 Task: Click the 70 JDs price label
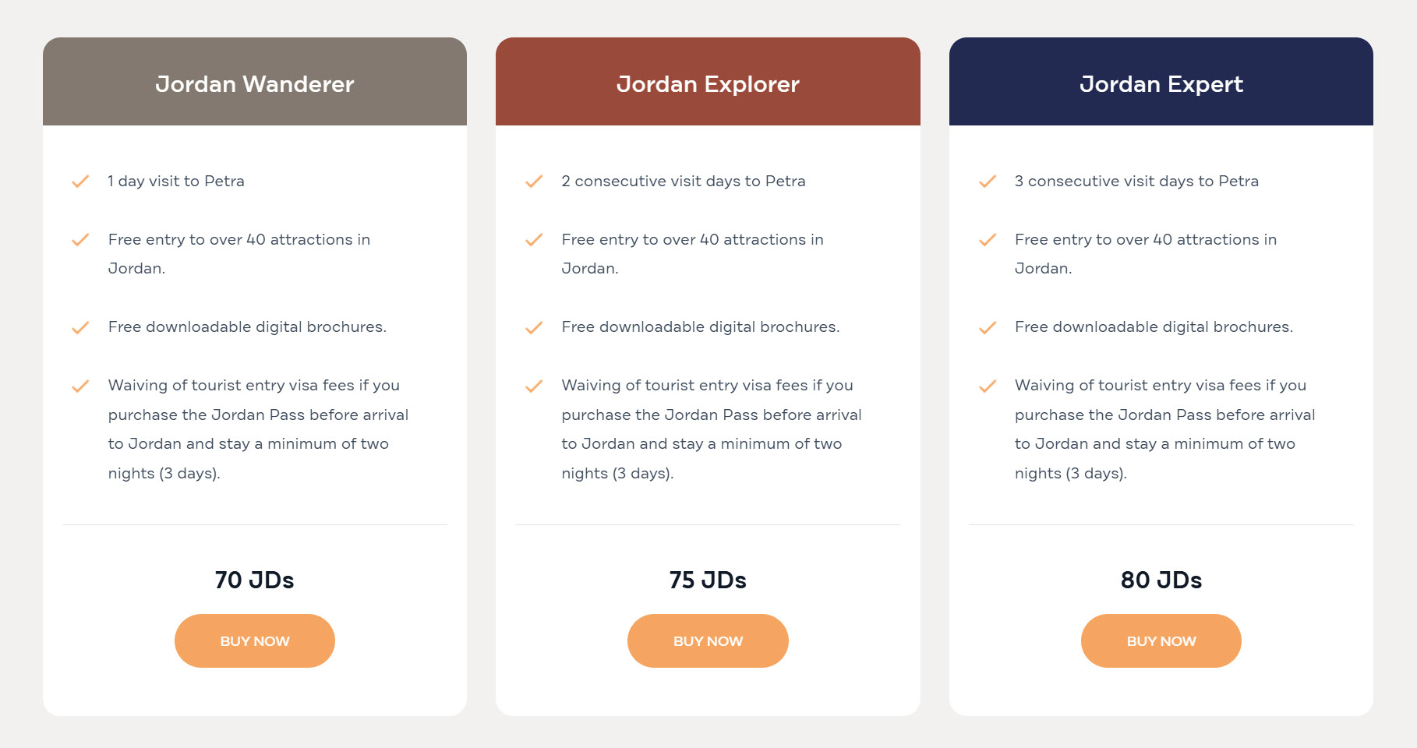[255, 580]
